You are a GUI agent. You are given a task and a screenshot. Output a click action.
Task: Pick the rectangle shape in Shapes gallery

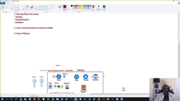click(x=42, y=6)
